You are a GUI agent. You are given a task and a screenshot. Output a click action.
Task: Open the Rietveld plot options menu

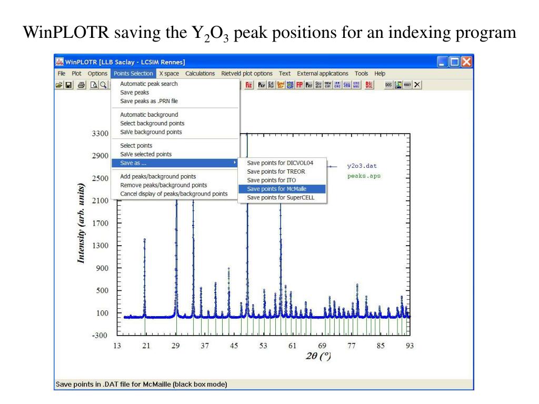coord(247,74)
